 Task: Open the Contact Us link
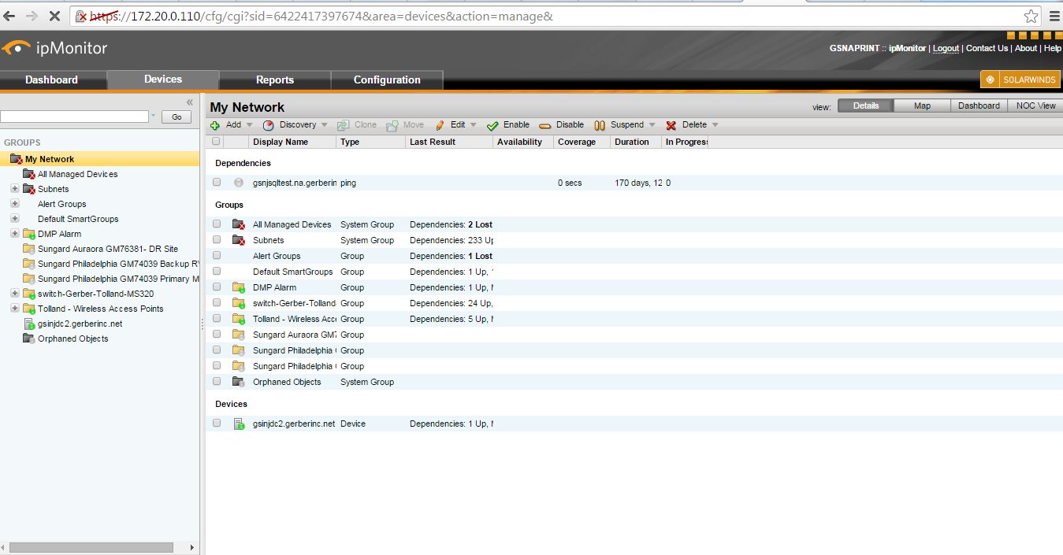click(987, 48)
